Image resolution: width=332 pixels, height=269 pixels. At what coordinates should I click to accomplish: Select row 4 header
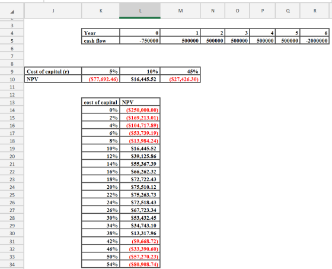[12, 33]
